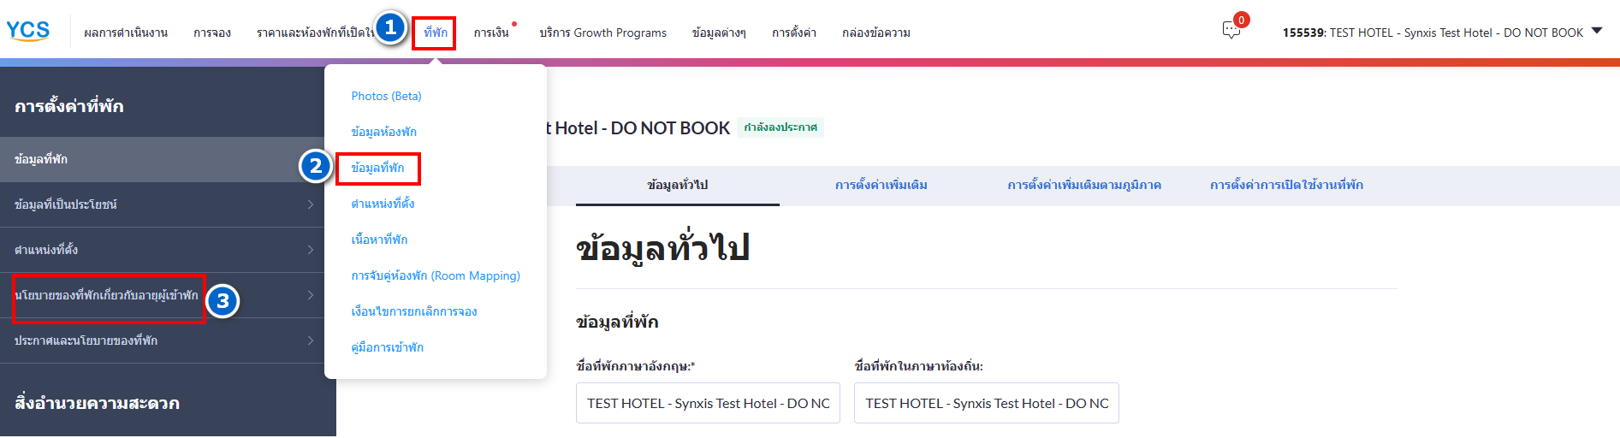Open the การเงิน menu
Viewport: 1620px width, 438px height.
coord(491,33)
